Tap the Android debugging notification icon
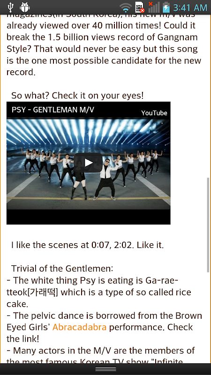This screenshot has height=375, width=211. (25, 7)
